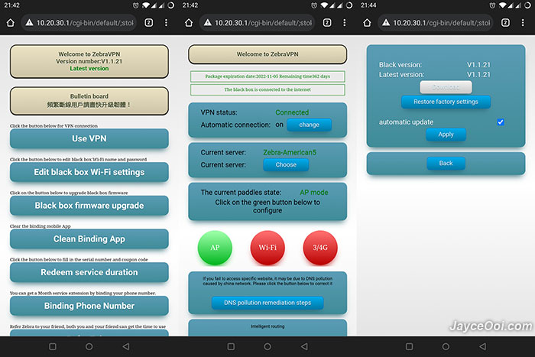
Task: Toggle automatic update checkbox
Action: coord(501,122)
